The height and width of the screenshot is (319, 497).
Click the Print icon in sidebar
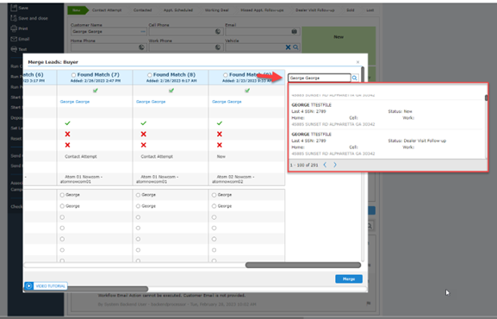click(x=14, y=28)
